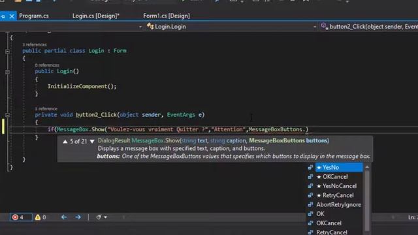Image resolution: width=418 pixels, height=235 pixels.
Task: Click the 'Form' base class name
Action: (x=120, y=51)
